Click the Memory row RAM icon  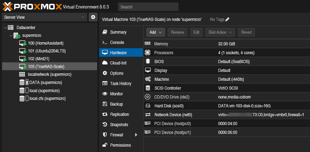coord(148,44)
